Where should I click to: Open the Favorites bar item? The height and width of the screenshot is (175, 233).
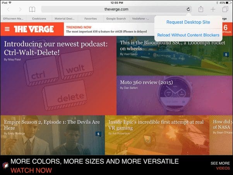(91, 19)
